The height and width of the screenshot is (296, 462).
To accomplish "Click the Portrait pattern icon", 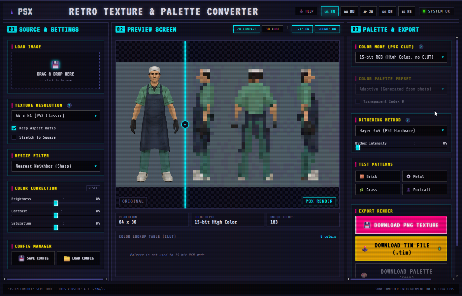I will [409, 190].
